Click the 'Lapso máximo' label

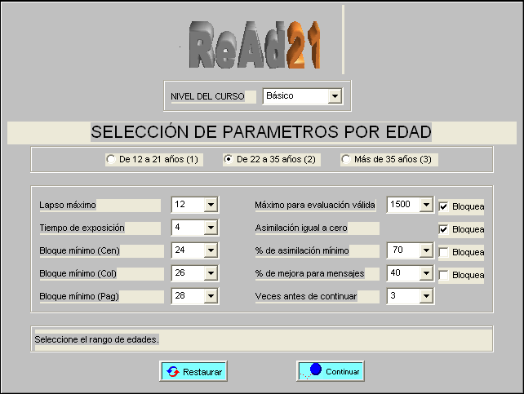(x=68, y=205)
